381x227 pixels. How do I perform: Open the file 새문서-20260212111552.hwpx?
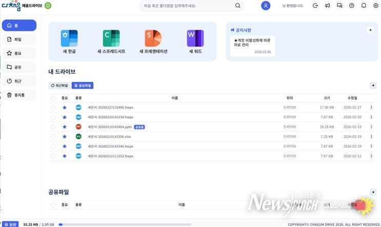(x=110, y=156)
